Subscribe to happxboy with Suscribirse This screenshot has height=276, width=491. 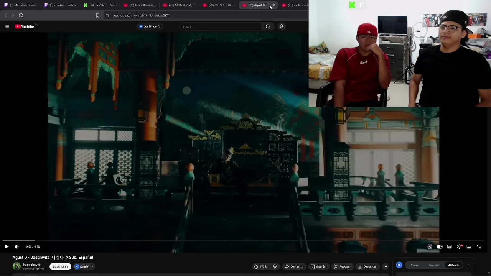pos(61,266)
